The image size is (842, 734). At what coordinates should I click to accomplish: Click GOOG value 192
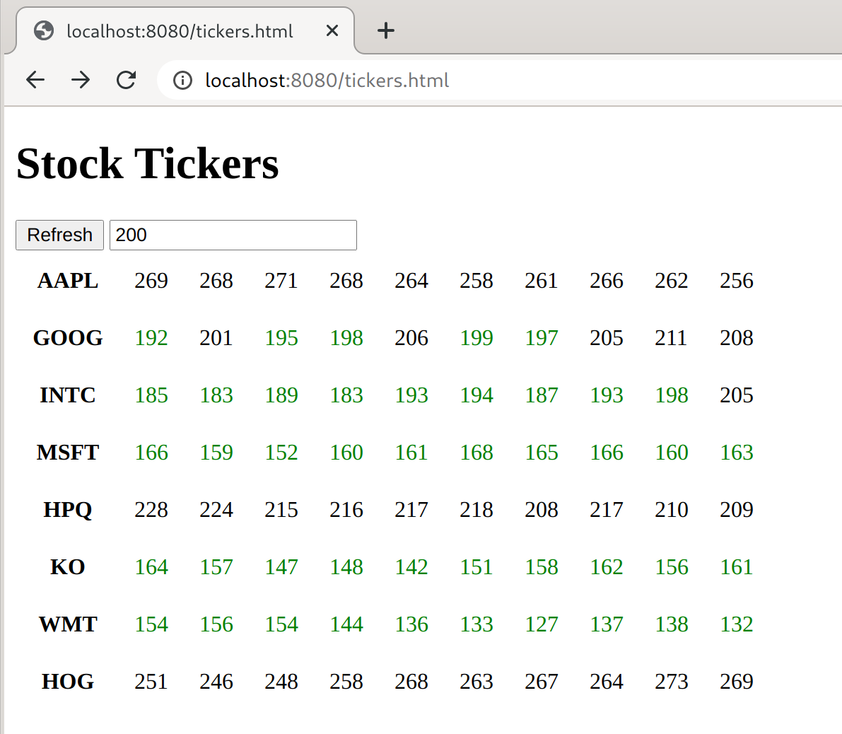tap(151, 338)
